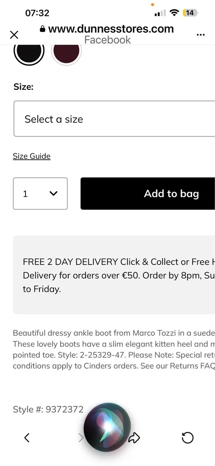Tap the forward chevron in bottom bar
The width and height of the screenshot is (215, 466).
coord(81,438)
